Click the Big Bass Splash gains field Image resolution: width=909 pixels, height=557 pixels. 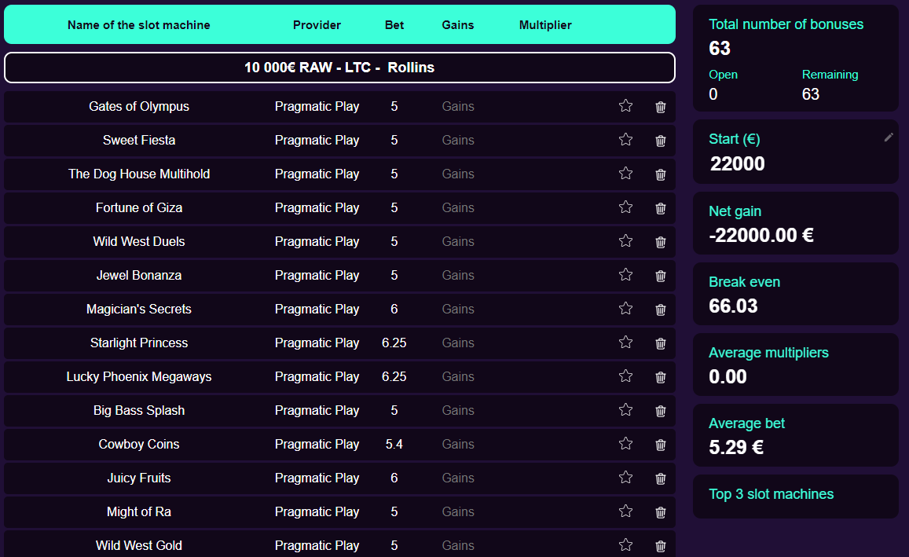(458, 410)
